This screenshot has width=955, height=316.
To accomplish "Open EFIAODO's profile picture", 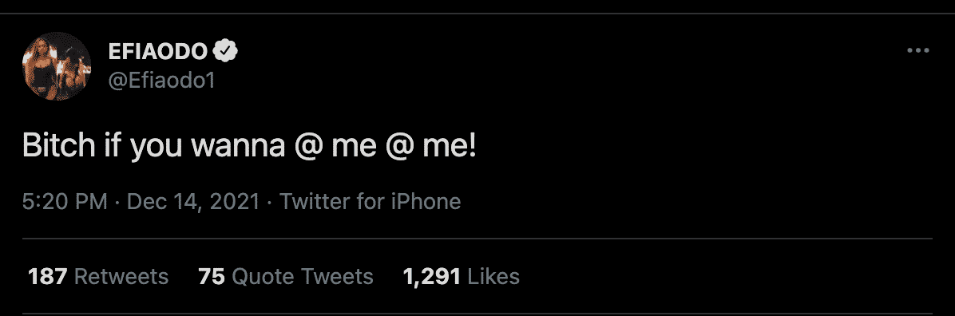I will click(x=57, y=65).
